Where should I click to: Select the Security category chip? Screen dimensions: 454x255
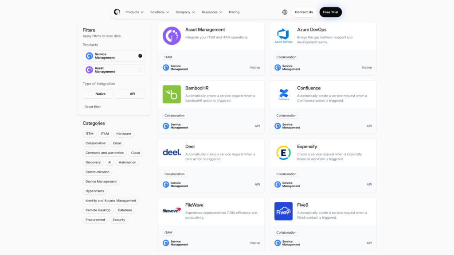click(119, 220)
